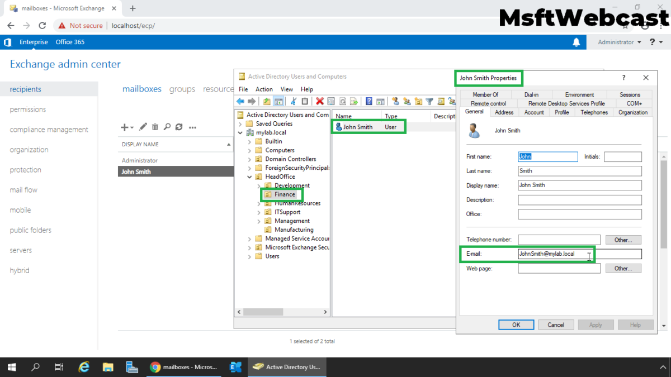
Task: Open Active Directory Users window from taskbar
Action: coord(287,367)
